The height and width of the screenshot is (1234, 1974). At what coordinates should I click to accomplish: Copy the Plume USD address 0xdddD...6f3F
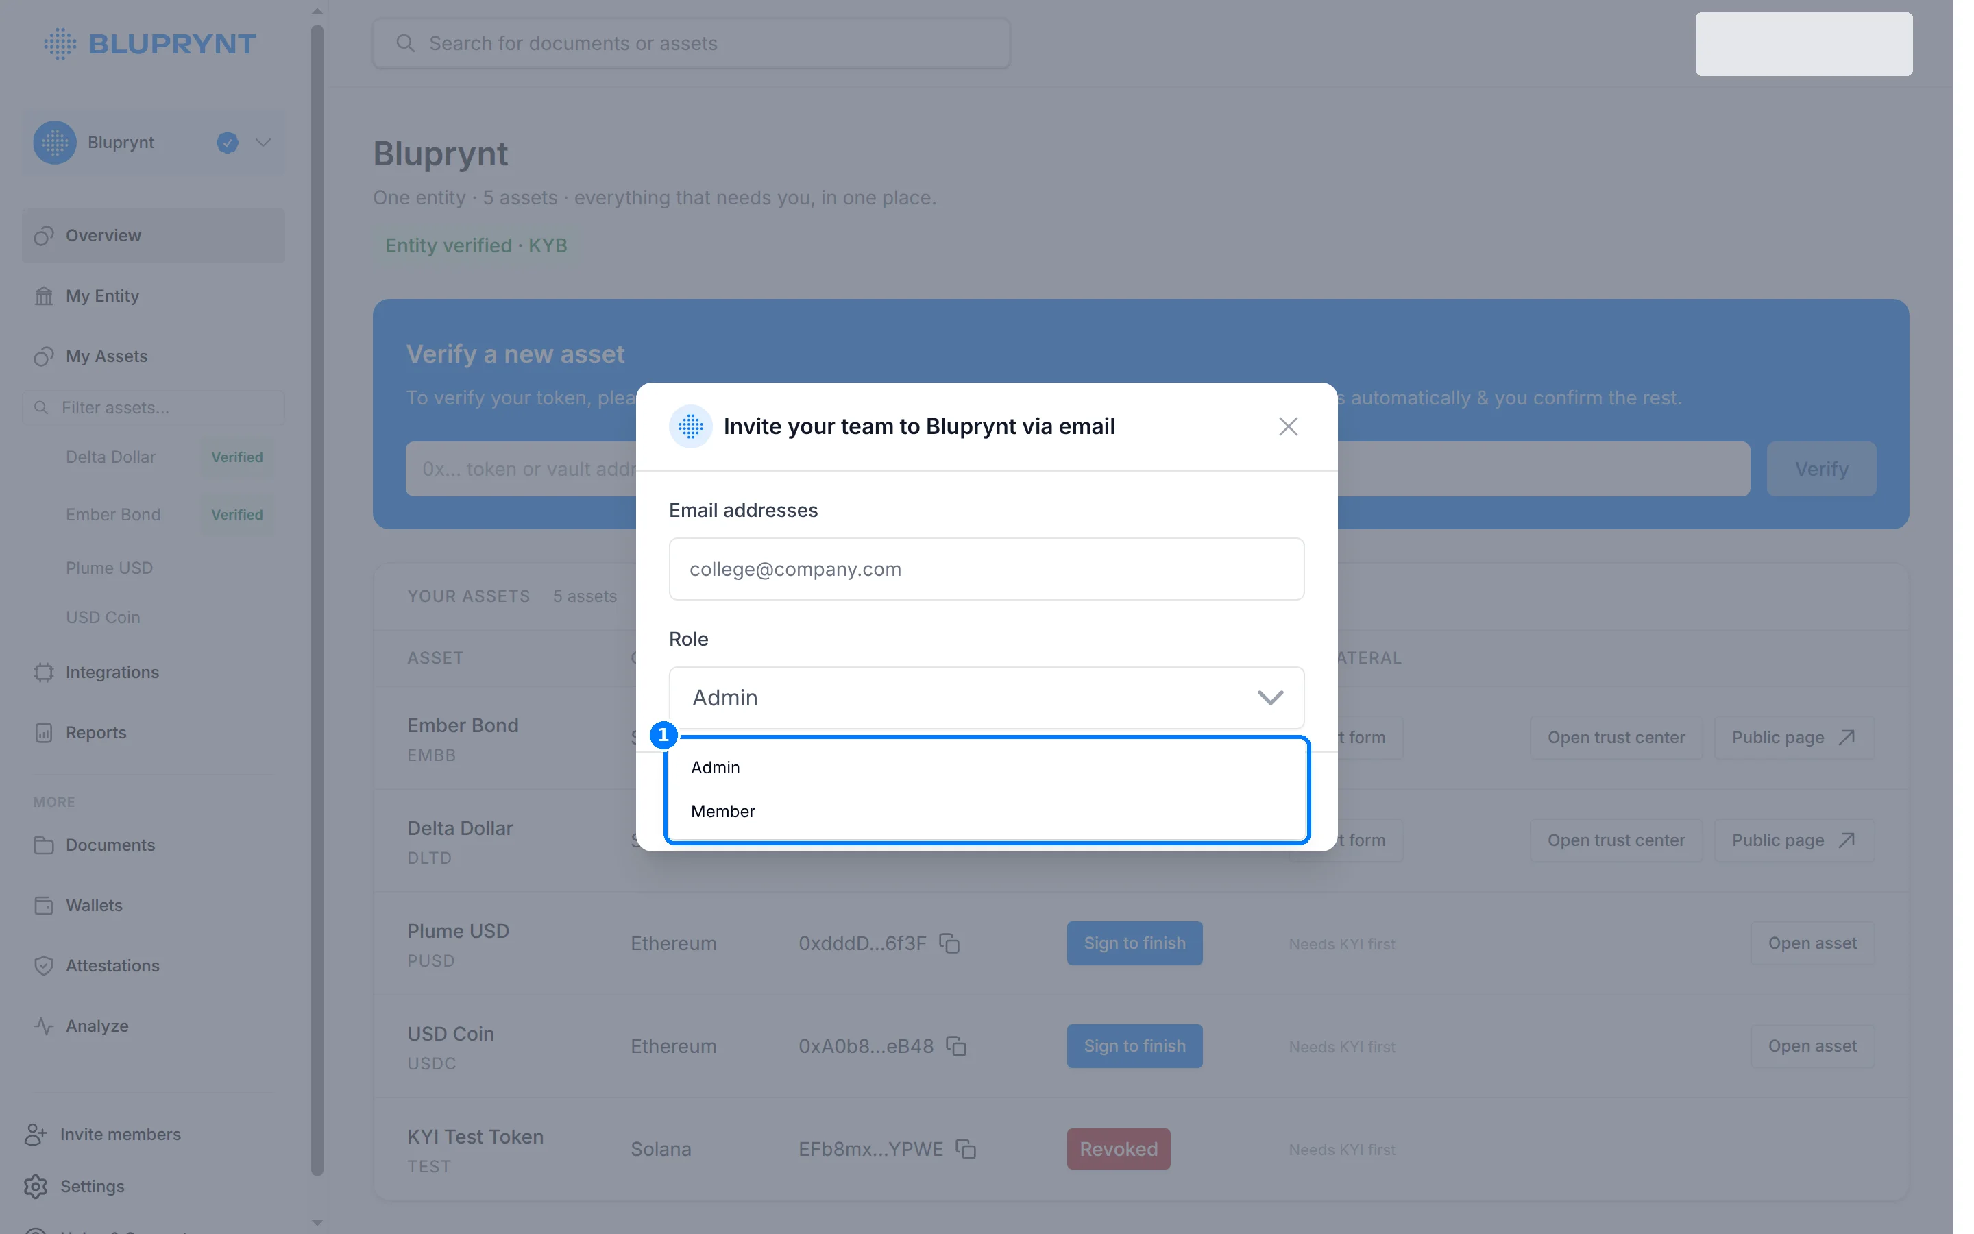[x=949, y=943]
